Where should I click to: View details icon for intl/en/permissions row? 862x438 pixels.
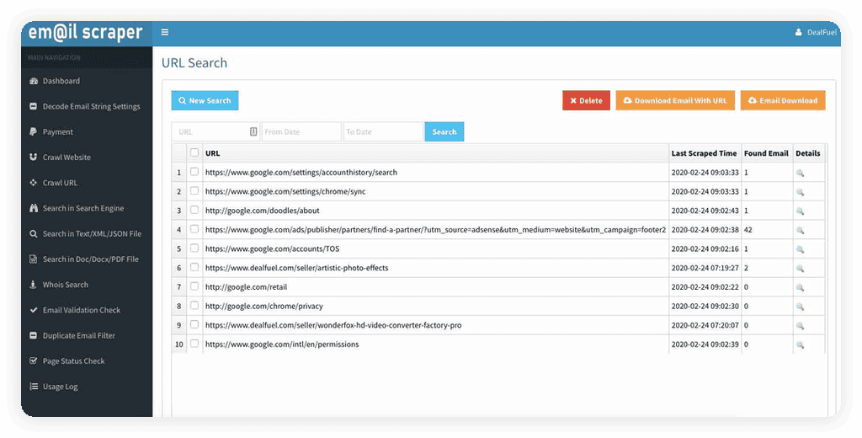(x=800, y=345)
